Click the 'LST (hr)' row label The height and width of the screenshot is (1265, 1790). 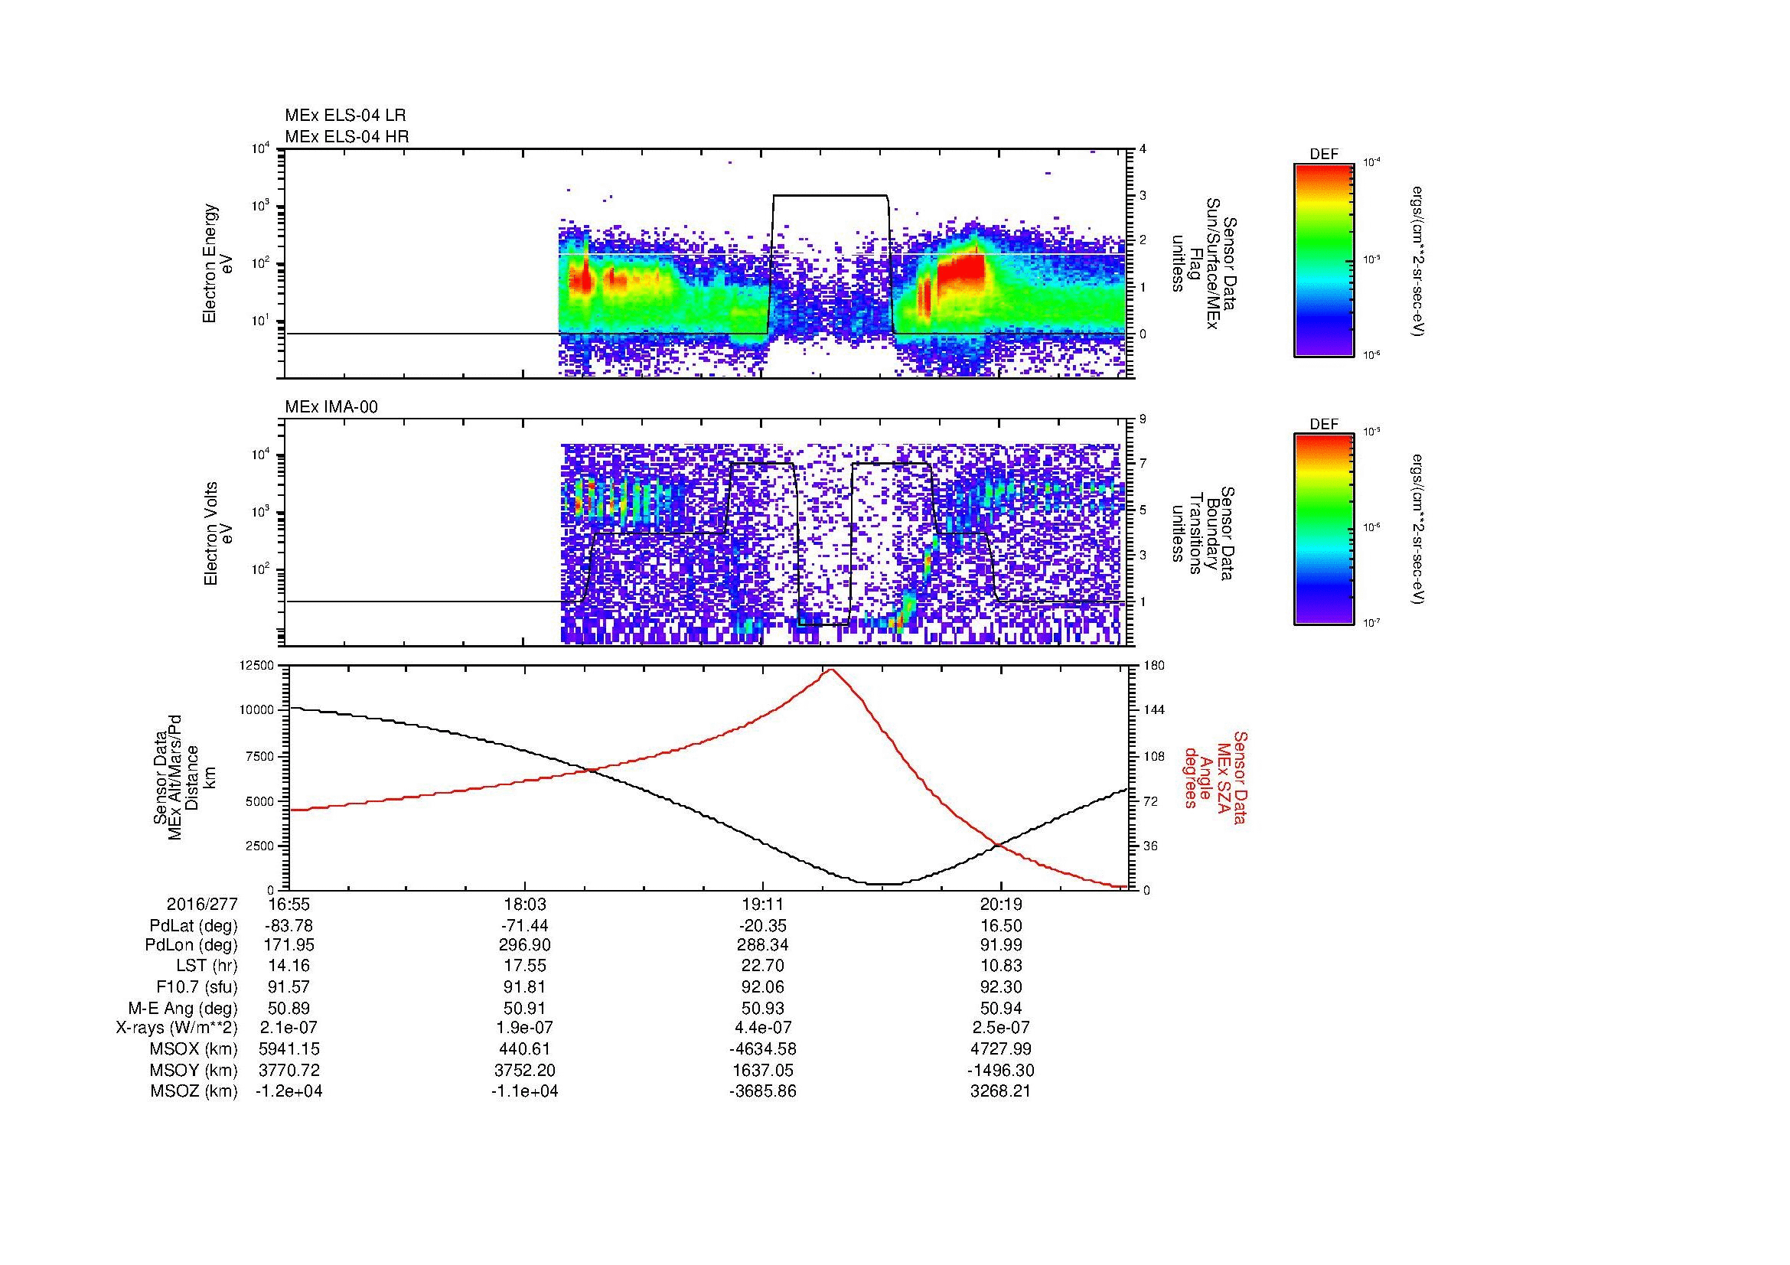tap(207, 967)
